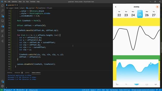Open the Extensions view
The height and width of the screenshot is (91, 162).
point(2,31)
